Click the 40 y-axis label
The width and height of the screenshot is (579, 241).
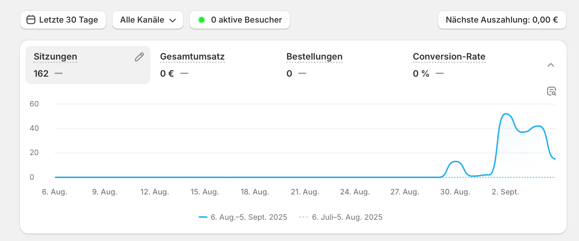pyautogui.click(x=34, y=128)
